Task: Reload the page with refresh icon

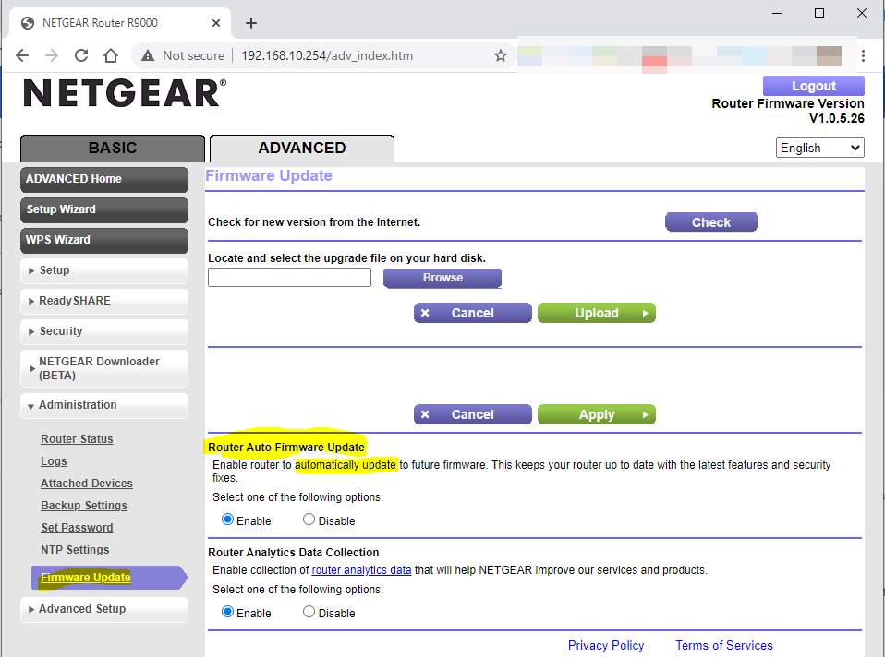Action: coord(81,55)
